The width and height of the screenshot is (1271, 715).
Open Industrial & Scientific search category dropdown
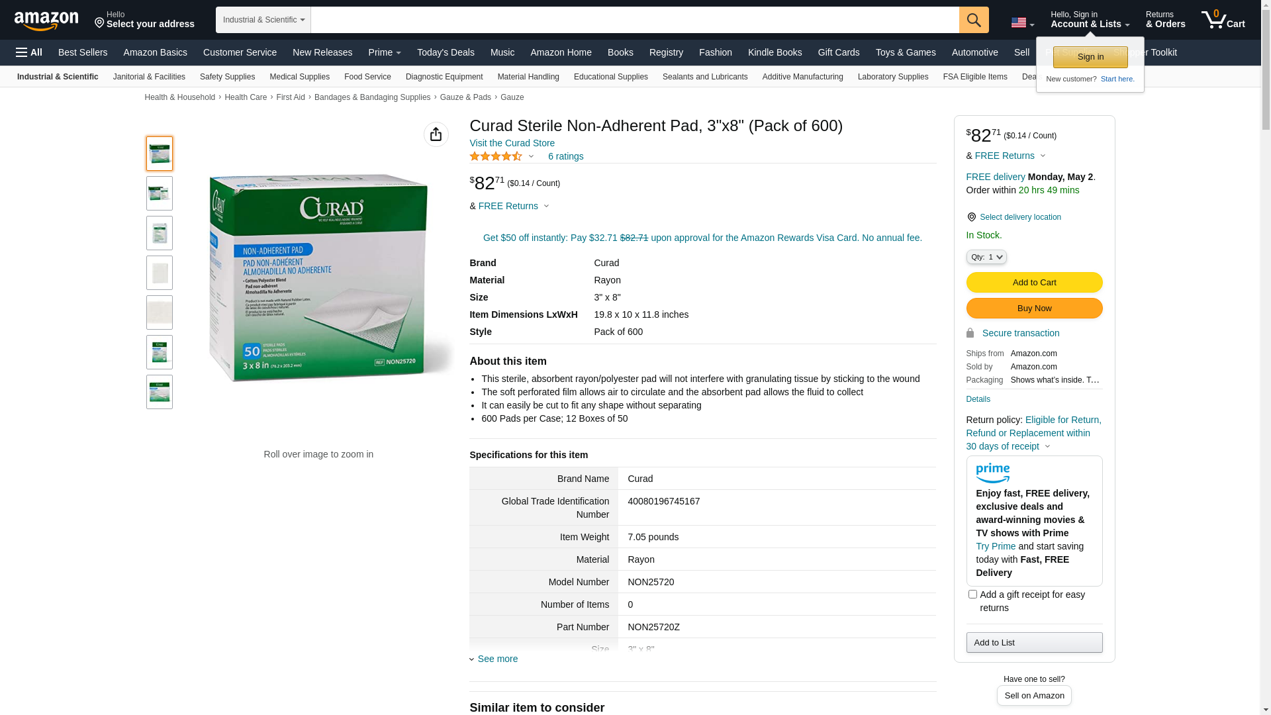[x=263, y=20]
